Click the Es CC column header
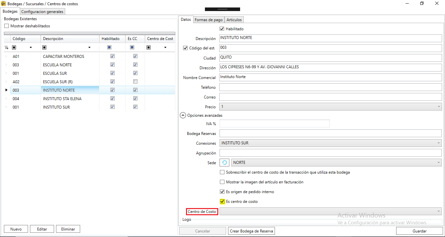 [135, 39]
